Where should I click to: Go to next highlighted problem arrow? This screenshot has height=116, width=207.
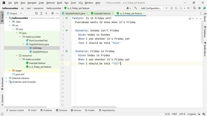coord(201,19)
